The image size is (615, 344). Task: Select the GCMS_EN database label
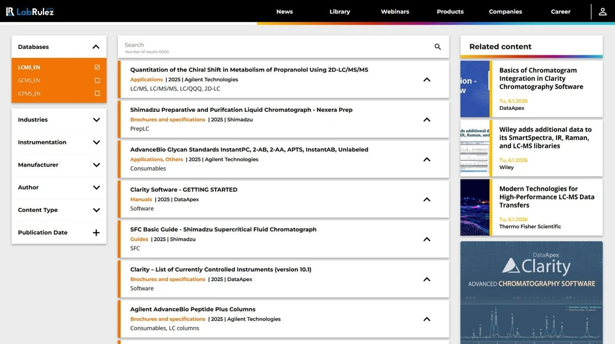coord(29,81)
